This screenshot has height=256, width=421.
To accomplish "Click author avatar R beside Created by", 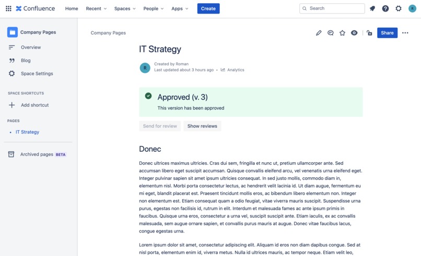I will tap(145, 68).
